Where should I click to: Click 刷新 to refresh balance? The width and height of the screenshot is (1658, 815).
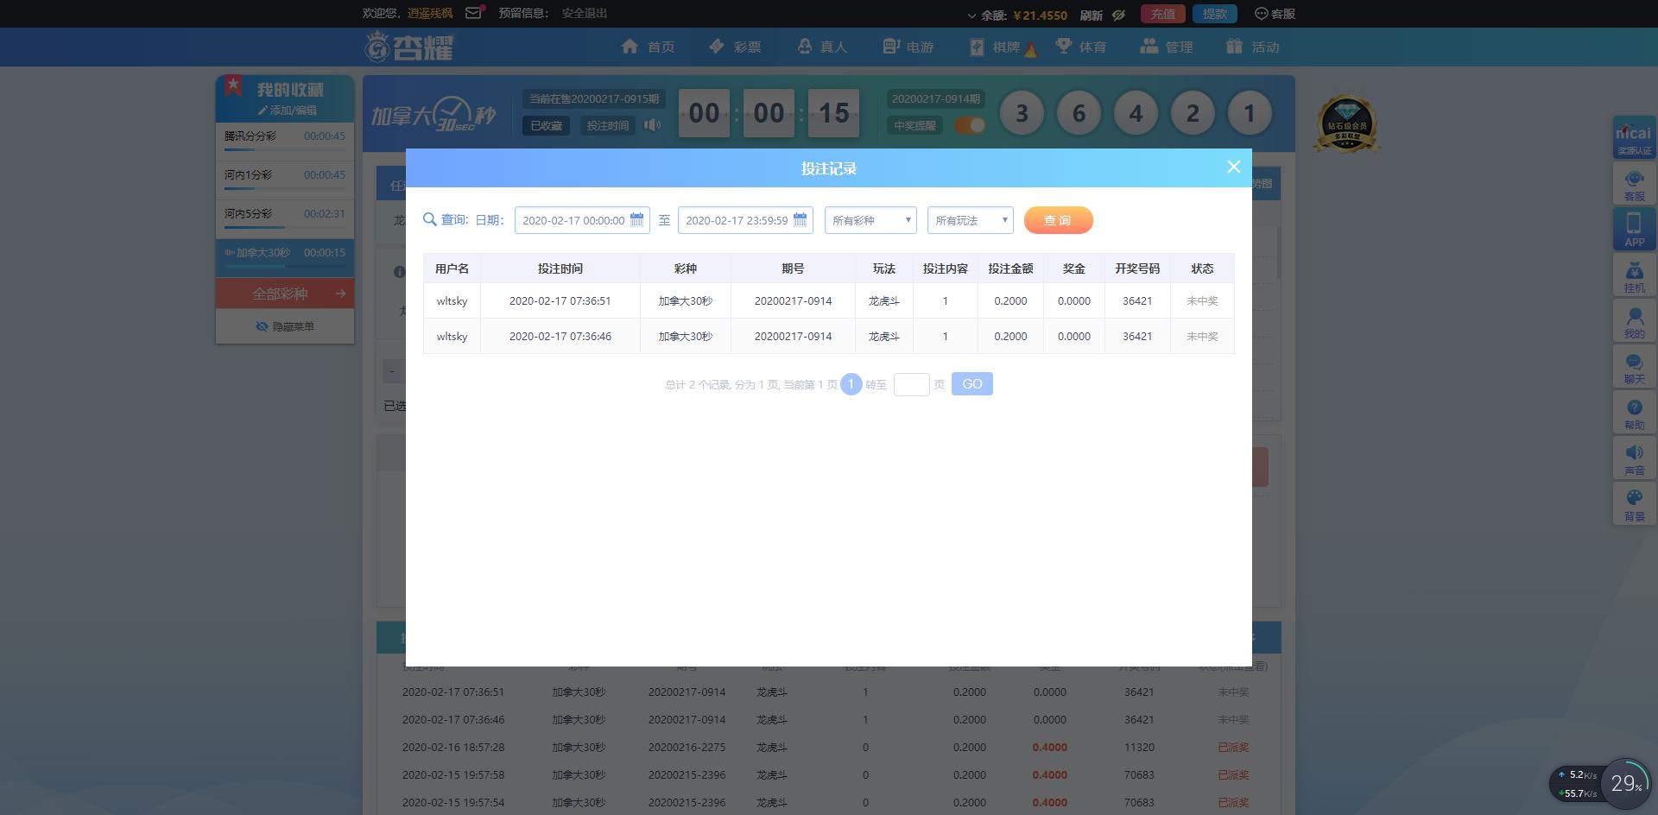1091,15
